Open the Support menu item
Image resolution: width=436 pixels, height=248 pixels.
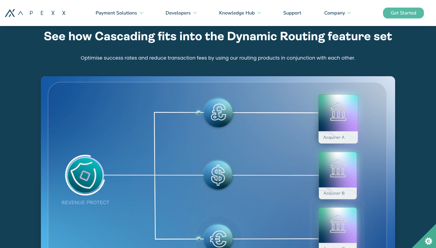(292, 13)
